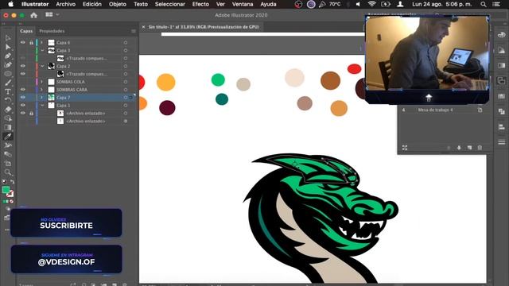Open the Creative Cloud Libraries panel icon
Image resolution: width=509 pixels, height=286 pixels.
(x=502, y=35)
